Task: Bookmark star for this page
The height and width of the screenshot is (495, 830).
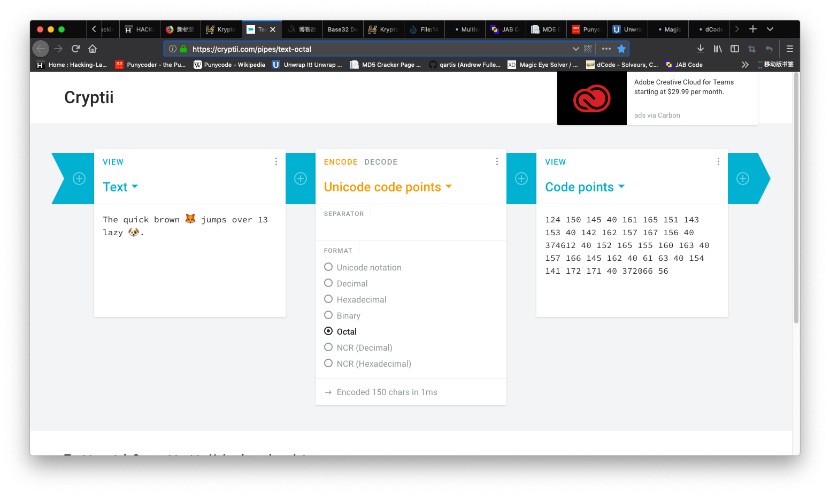Action: point(621,49)
